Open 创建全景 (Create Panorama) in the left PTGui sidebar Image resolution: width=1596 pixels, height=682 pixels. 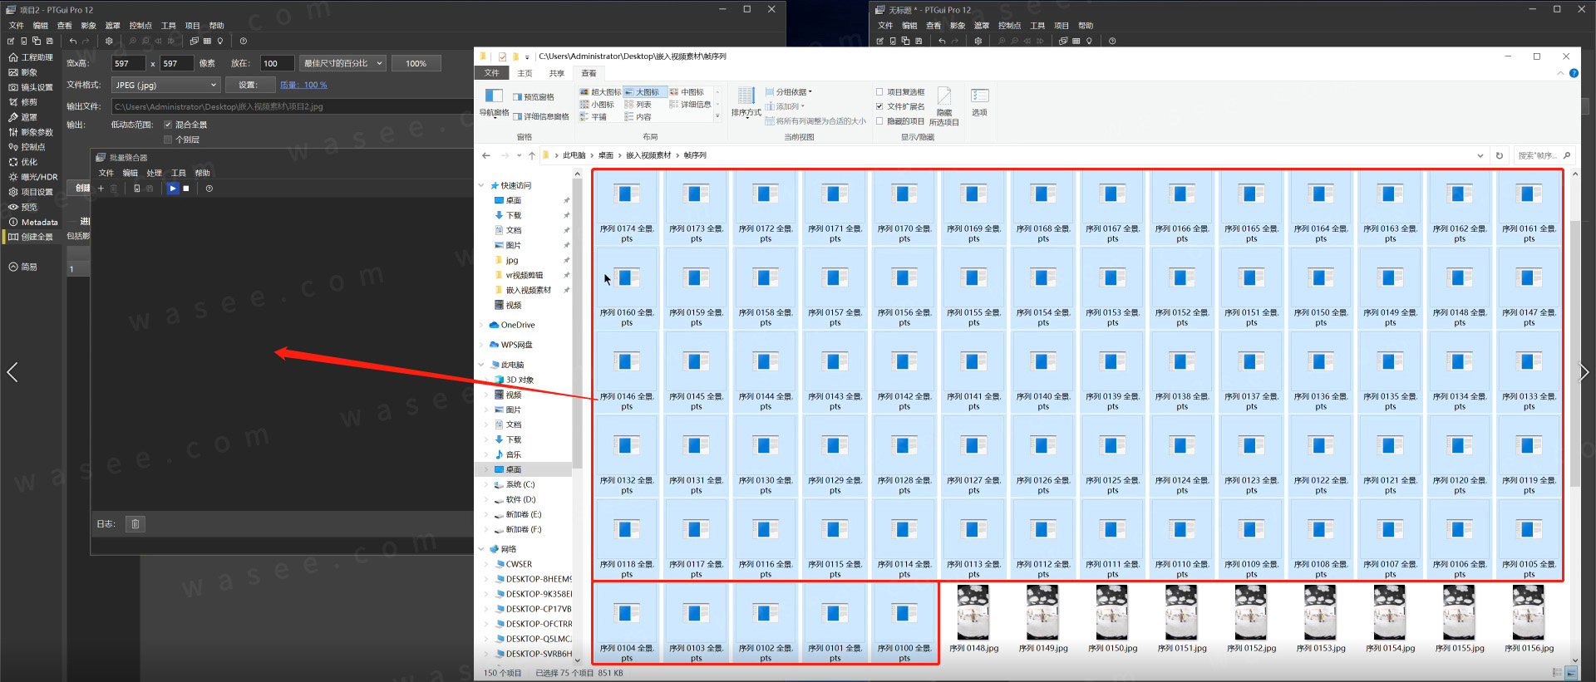click(x=31, y=237)
